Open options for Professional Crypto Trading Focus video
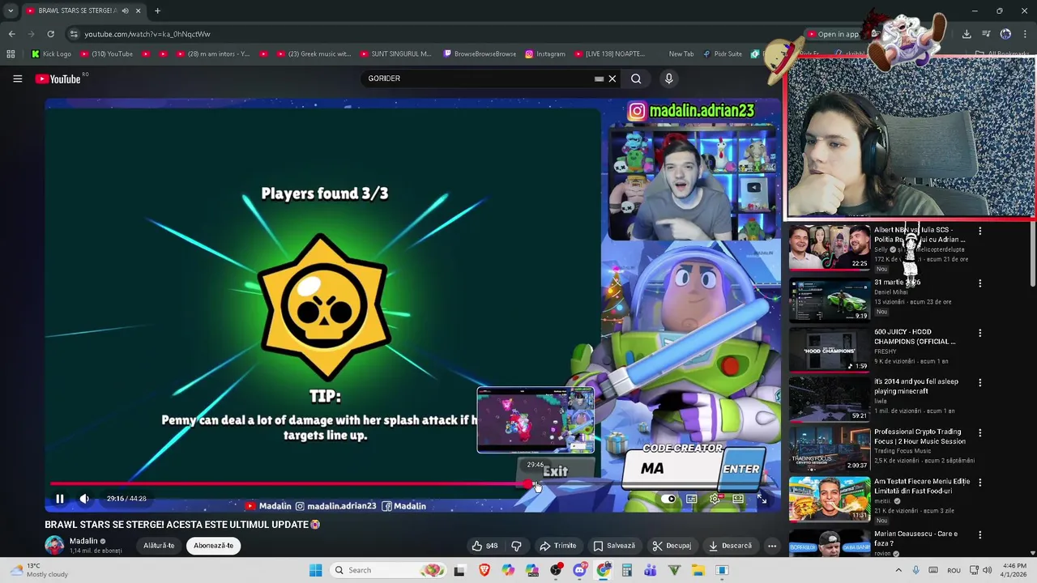The width and height of the screenshot is (1037, 583). click(979, 433)
